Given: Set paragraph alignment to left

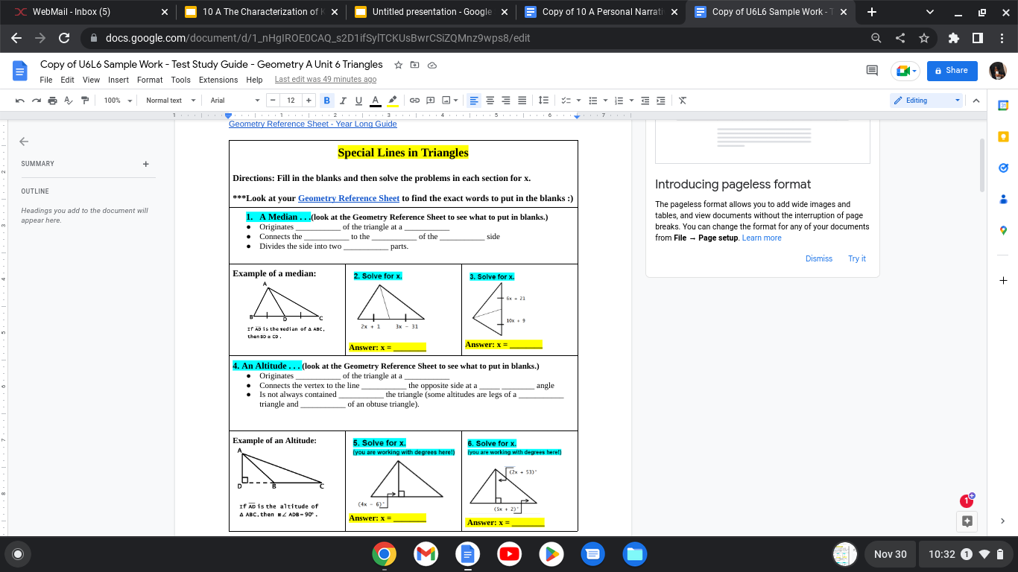Looking at the screenshot, I should coord(474,101).
